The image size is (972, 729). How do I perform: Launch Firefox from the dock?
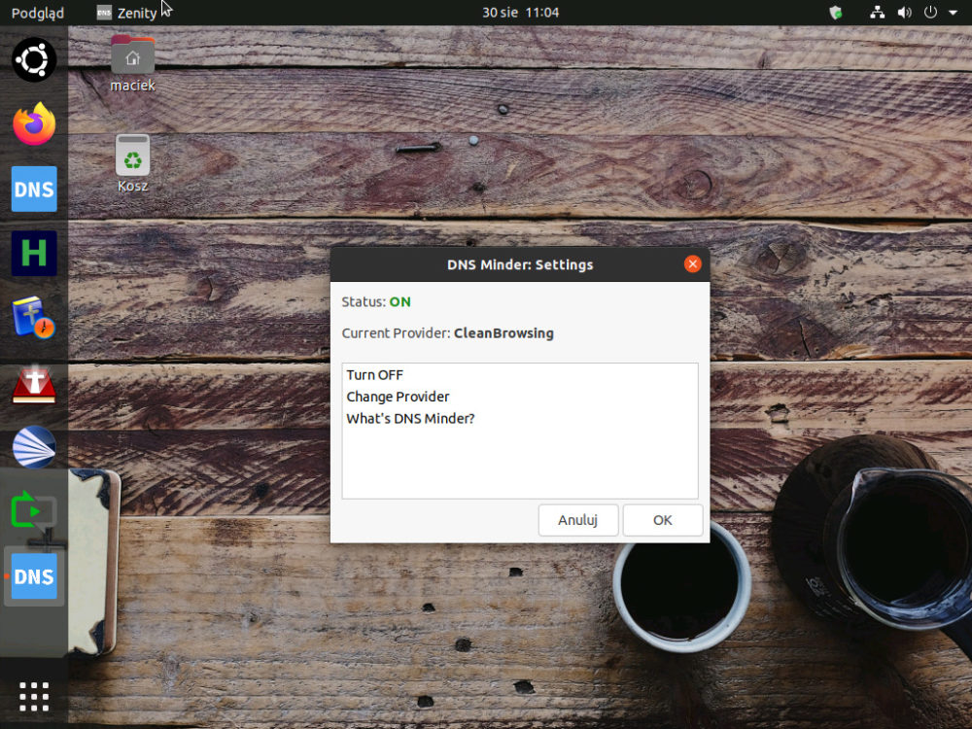34,124
